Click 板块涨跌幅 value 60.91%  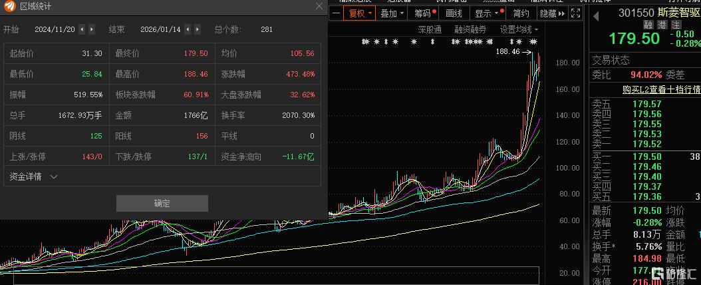pos(196,95)
